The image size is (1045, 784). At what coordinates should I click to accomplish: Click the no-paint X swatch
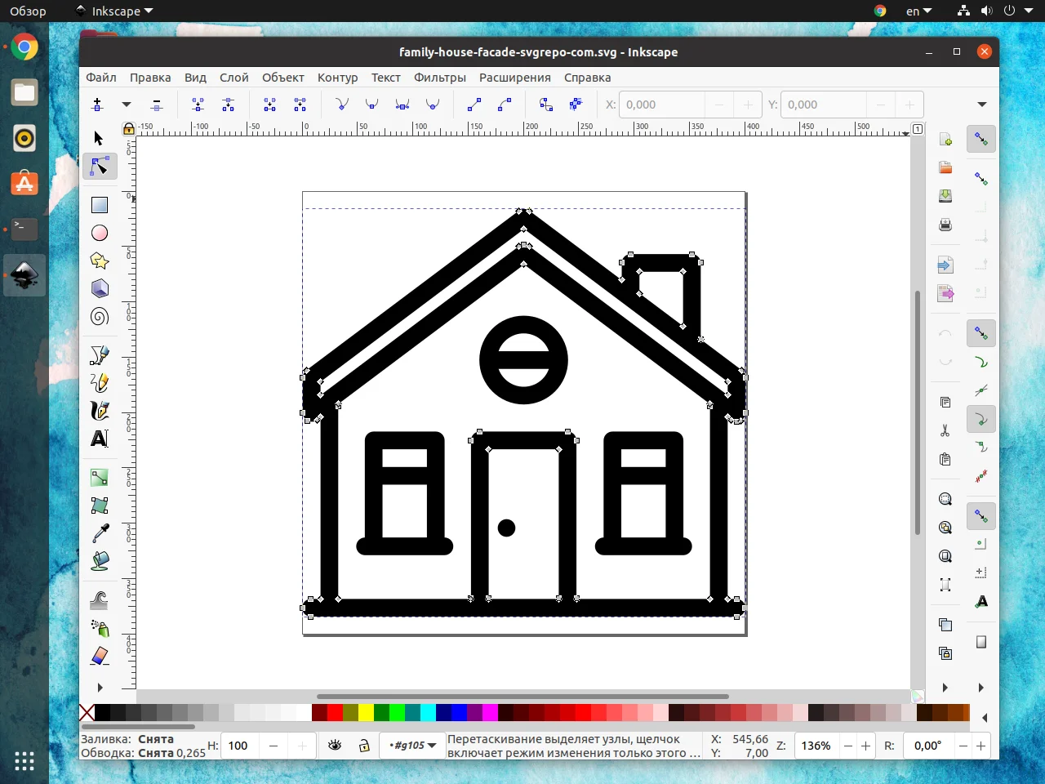[x=87, y=712]
